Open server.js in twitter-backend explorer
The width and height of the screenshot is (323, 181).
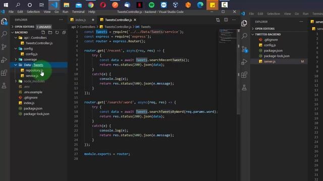(270, 61)
